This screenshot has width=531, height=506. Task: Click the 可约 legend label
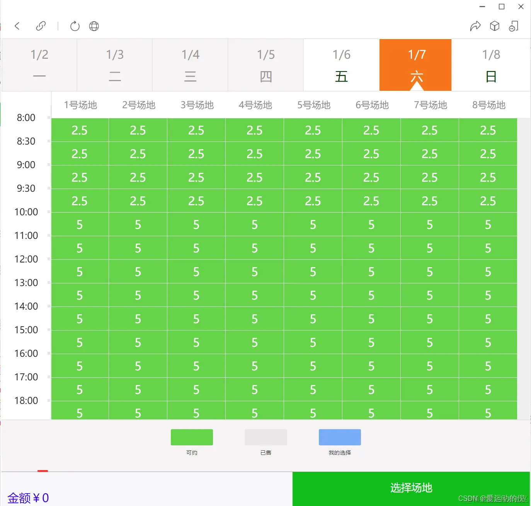(x=192, y=453)
